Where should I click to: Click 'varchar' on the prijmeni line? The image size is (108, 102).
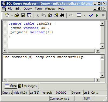coord(38,32)
